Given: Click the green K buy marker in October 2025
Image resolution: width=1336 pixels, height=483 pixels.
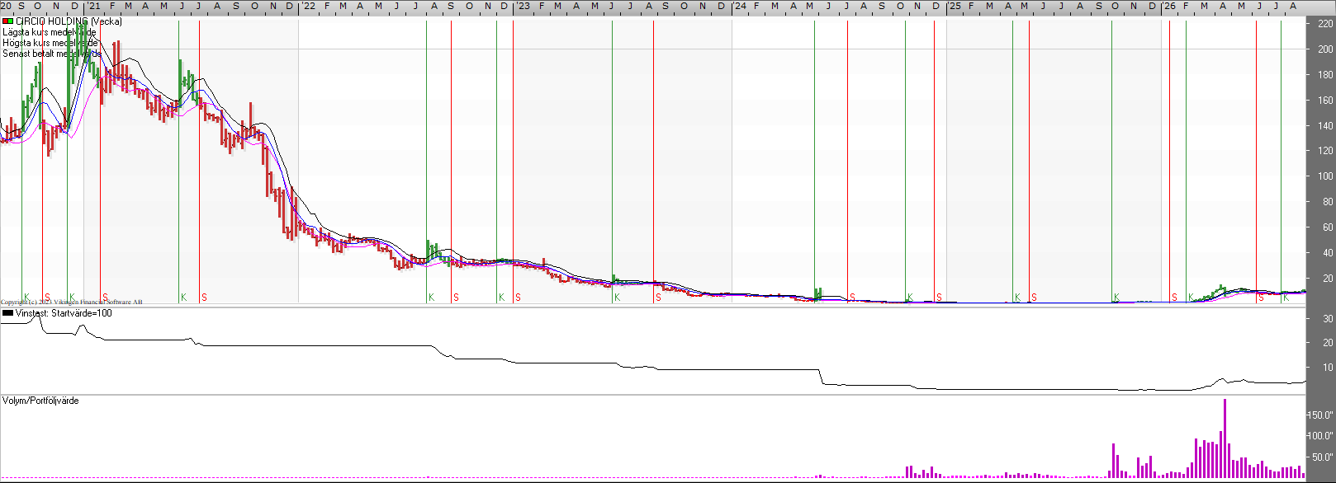Looking at the screenshot, I should pyautogui.click(x=1116, y=297).
